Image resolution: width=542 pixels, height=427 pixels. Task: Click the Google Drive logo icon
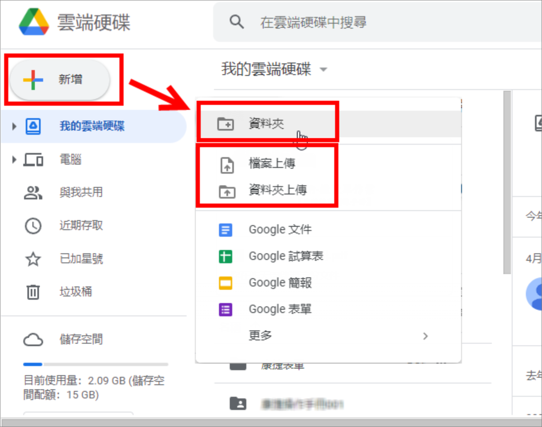[x=34, y=22]
